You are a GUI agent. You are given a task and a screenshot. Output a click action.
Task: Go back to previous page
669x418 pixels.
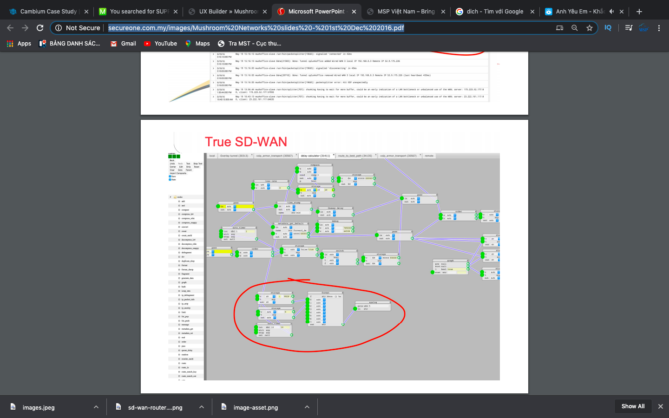[10, 28]
